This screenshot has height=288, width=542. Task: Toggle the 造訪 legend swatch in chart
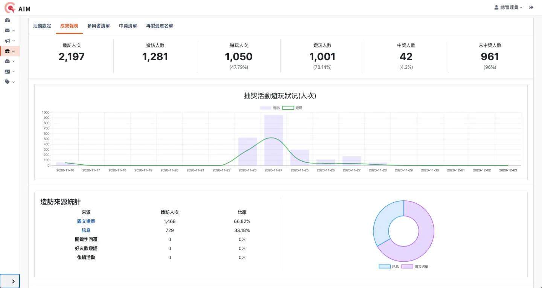pos(265,108)
